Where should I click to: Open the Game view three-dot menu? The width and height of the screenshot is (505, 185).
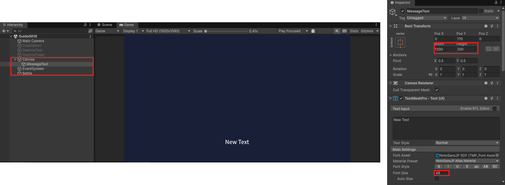coord(376,25)
